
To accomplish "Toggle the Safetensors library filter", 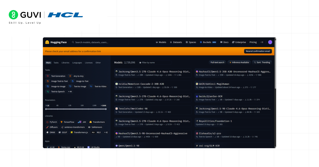I will pos(95,127).
